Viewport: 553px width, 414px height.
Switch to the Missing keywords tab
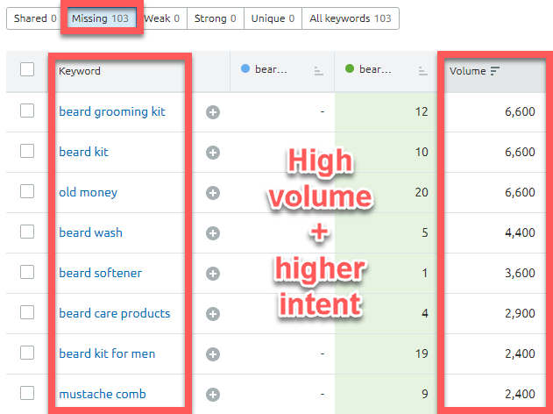[x=99, y=18]
